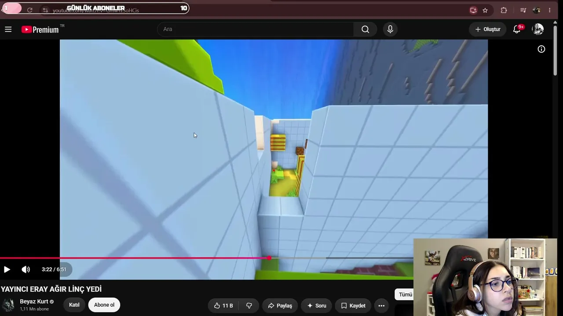Screen dimensions: 563x316
Task: Like the video with 11 B
Action: tap(223, 306)
